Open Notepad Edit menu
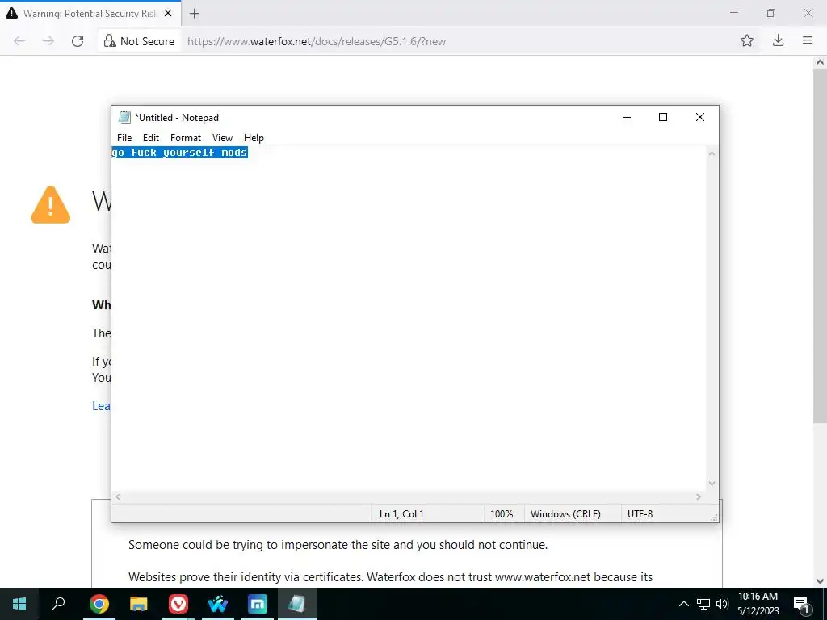This screenshot has width=827, height=620. point(151,137)
